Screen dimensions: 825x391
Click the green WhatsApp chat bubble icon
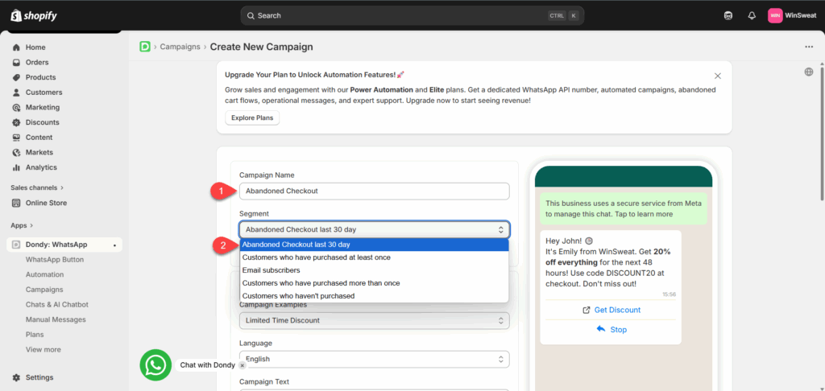[155, 364]
